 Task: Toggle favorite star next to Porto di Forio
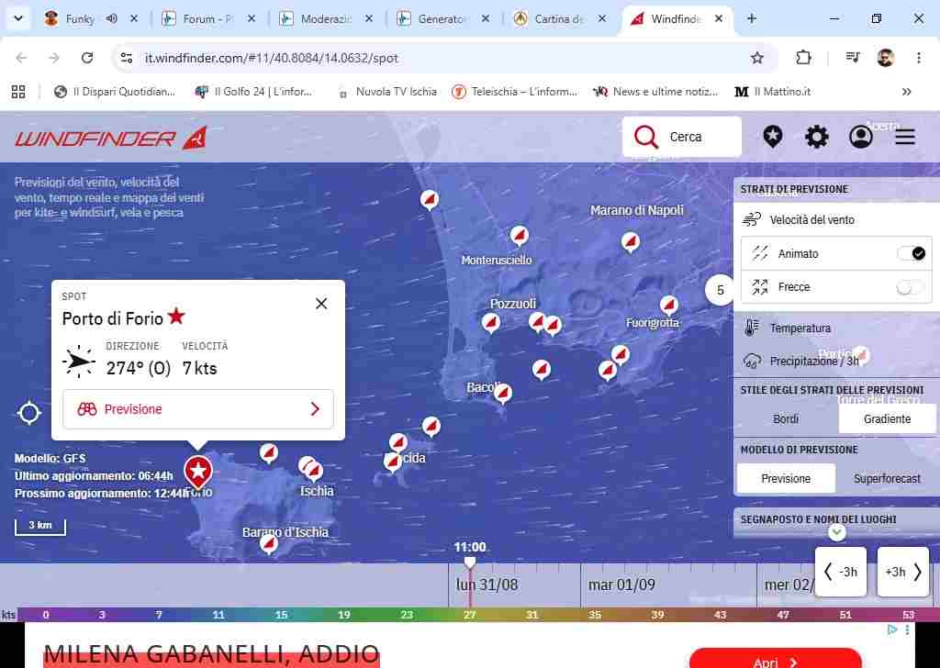[x=176, y=316]
